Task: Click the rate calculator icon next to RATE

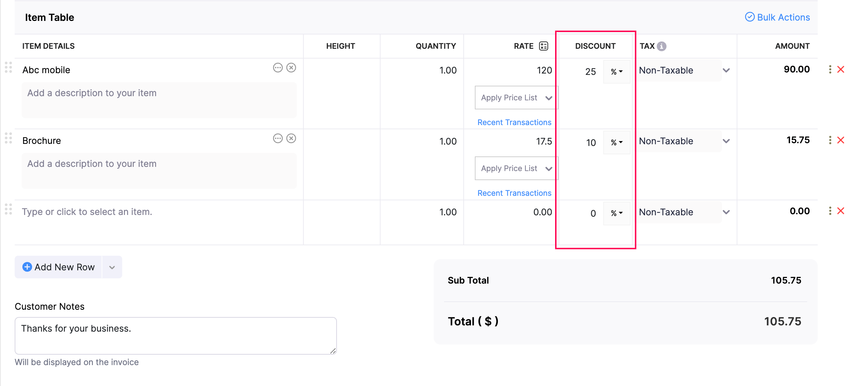Action: 543,46
